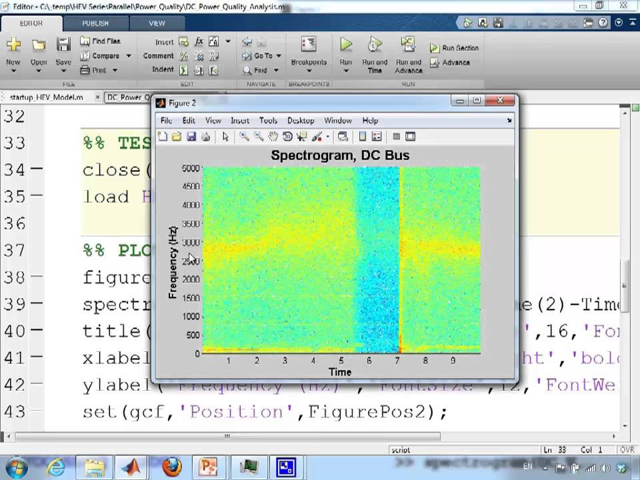Expand the Find dropdown arrow
Screen dimensions: 640x480
pyautogui.click(x=276, y=70)
